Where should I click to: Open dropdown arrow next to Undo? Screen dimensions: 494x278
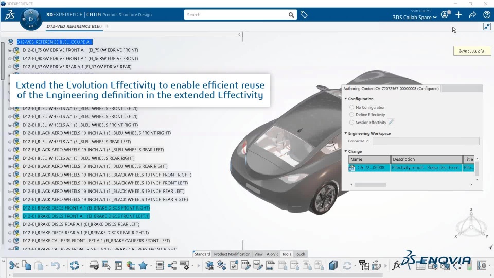pos(64,266)
